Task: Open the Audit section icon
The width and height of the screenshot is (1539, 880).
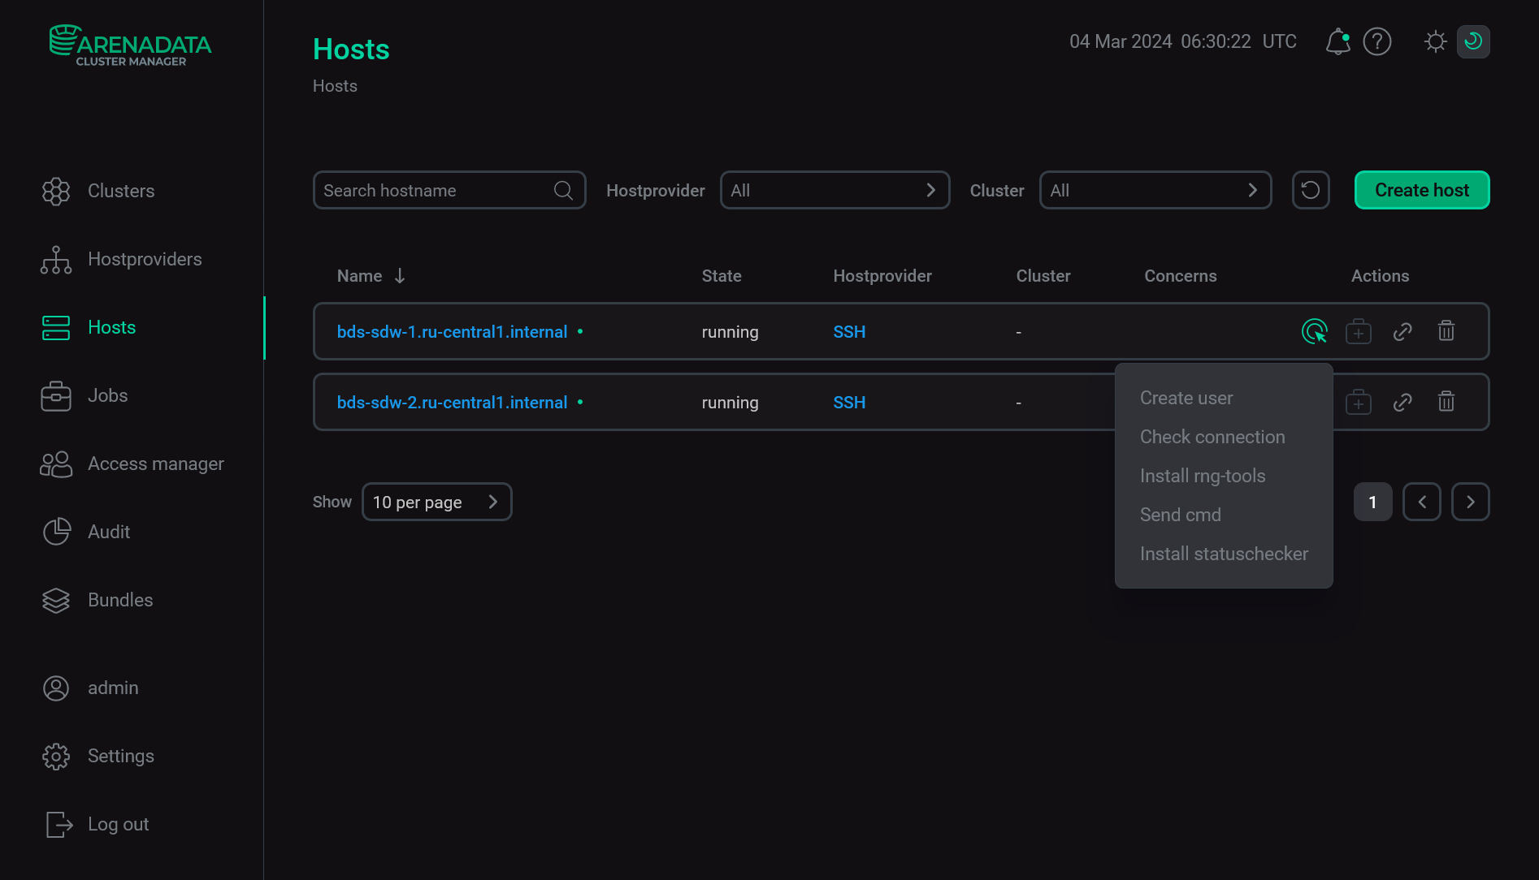Action: 55,532
